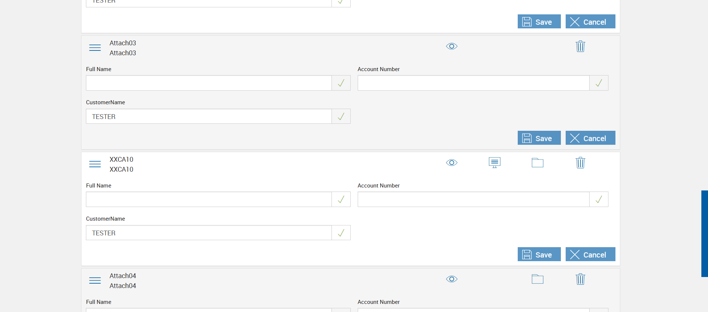Confirm Attach03 Full Name with checkmark
Image resolution: width=708 pixels, height=312 pixels.
pyautogui.click(x=341, y=83)
